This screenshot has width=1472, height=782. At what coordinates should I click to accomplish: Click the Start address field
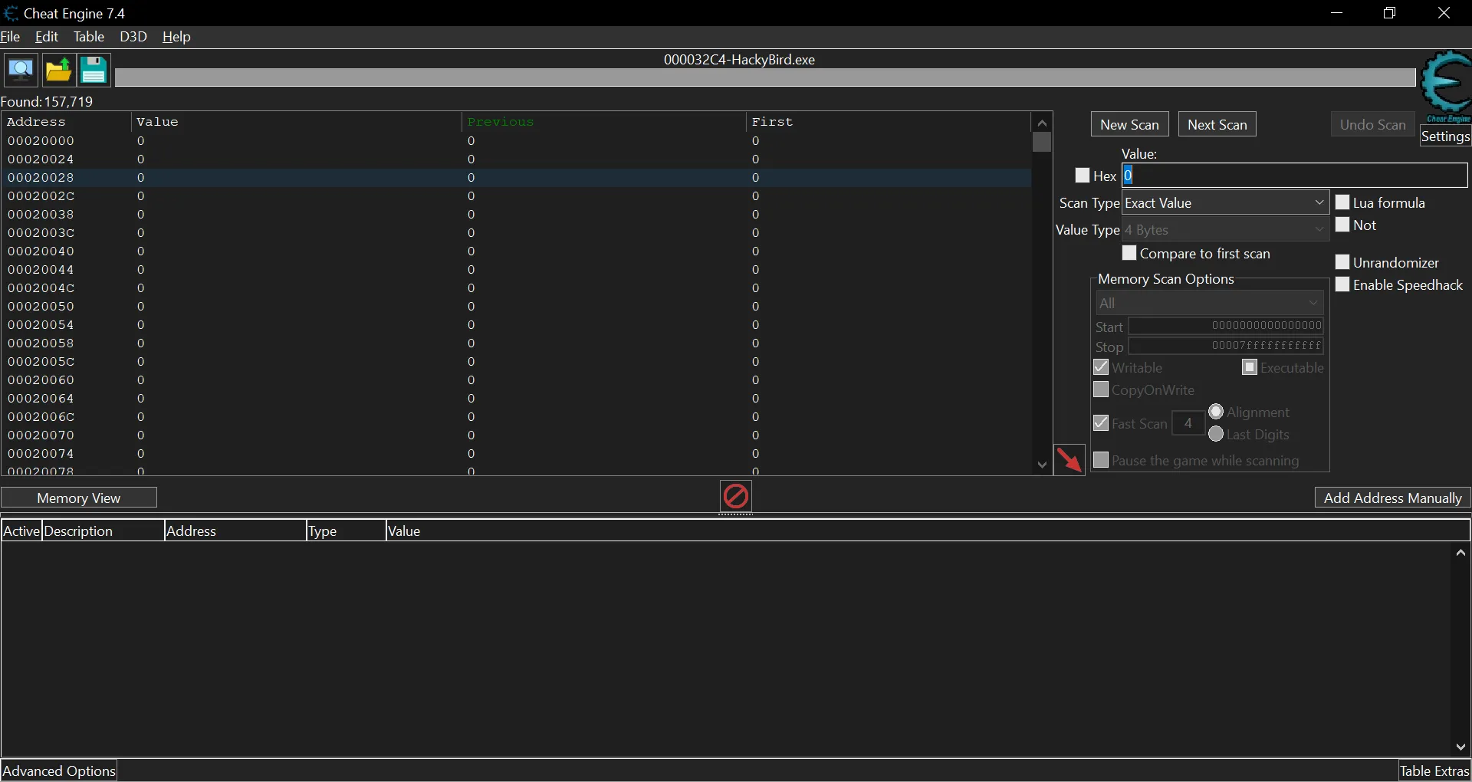[x=1227, y=326]
